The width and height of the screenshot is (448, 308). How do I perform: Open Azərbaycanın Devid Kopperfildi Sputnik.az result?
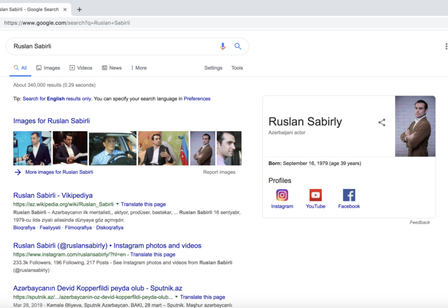(x=97, y=288)
